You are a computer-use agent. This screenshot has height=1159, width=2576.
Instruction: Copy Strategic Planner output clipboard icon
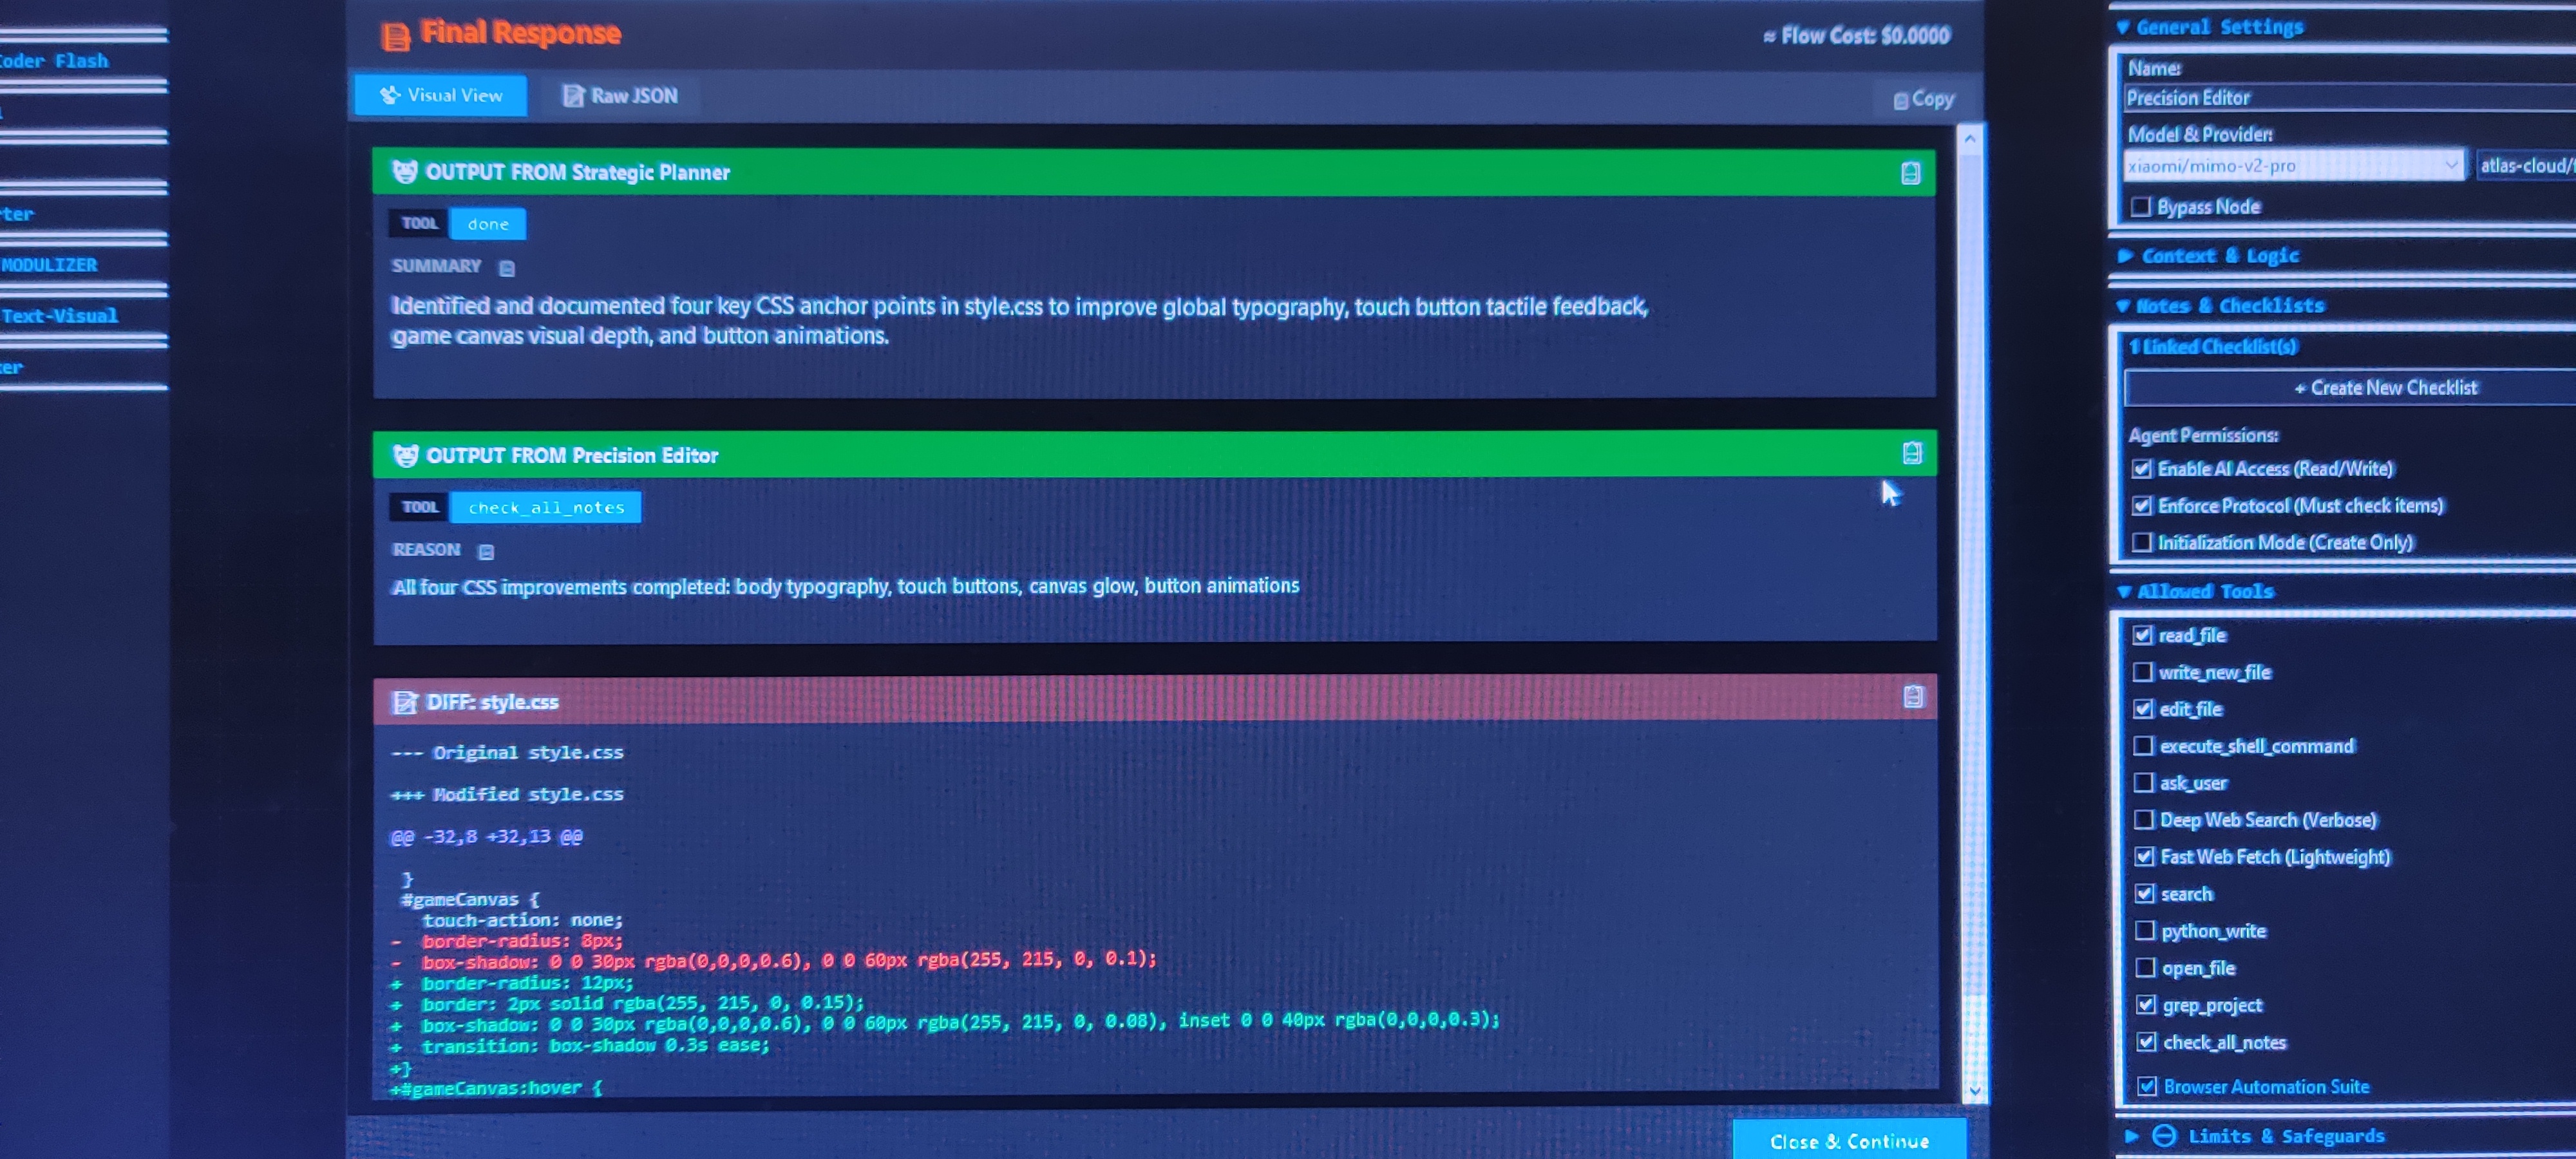pyautogui.click(x=1910, y=173)
